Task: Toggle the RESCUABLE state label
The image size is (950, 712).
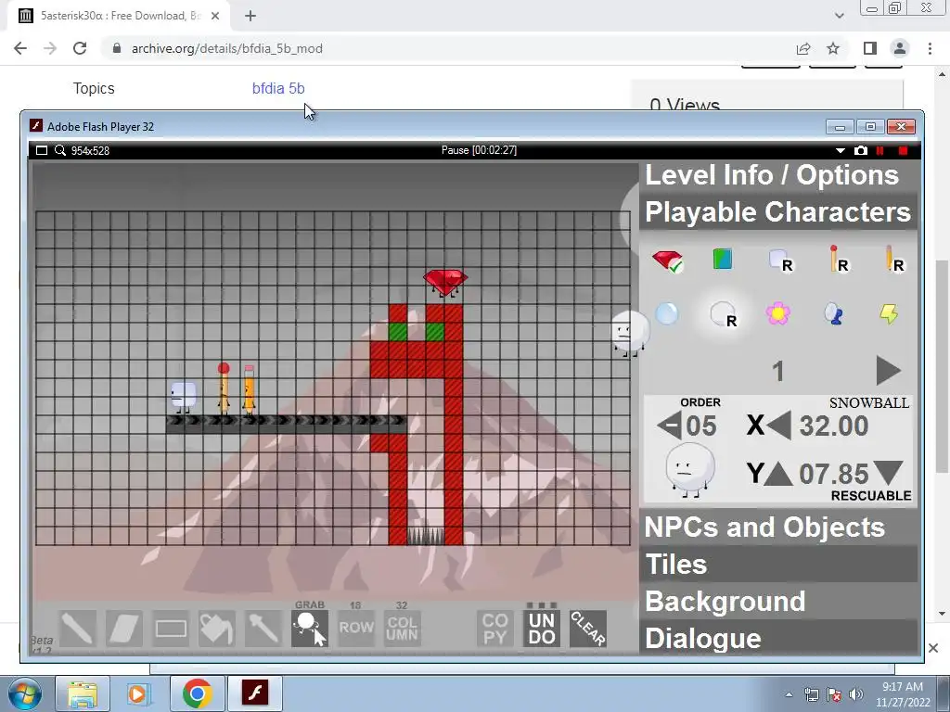Action: 871,496
